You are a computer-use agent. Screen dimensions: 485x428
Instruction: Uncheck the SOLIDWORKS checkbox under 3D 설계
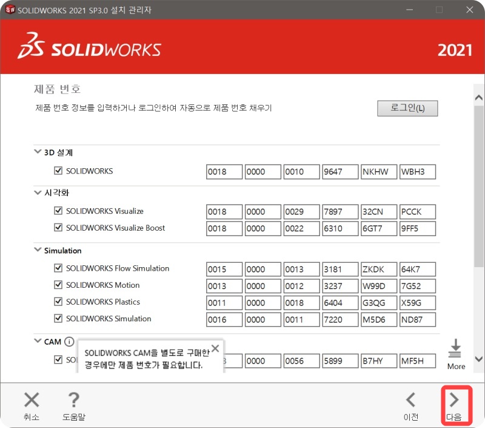[x=58, y=171]
